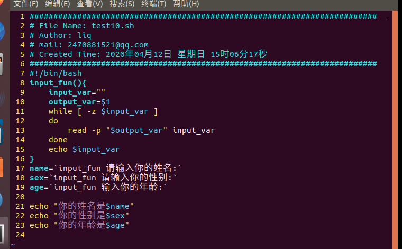Open the 编辑(E) menu

pos(58,4)
